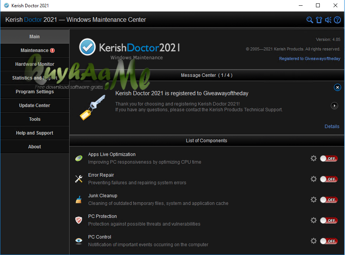
Task: Go to Hardware Monitor
Action: pos(35,64)
